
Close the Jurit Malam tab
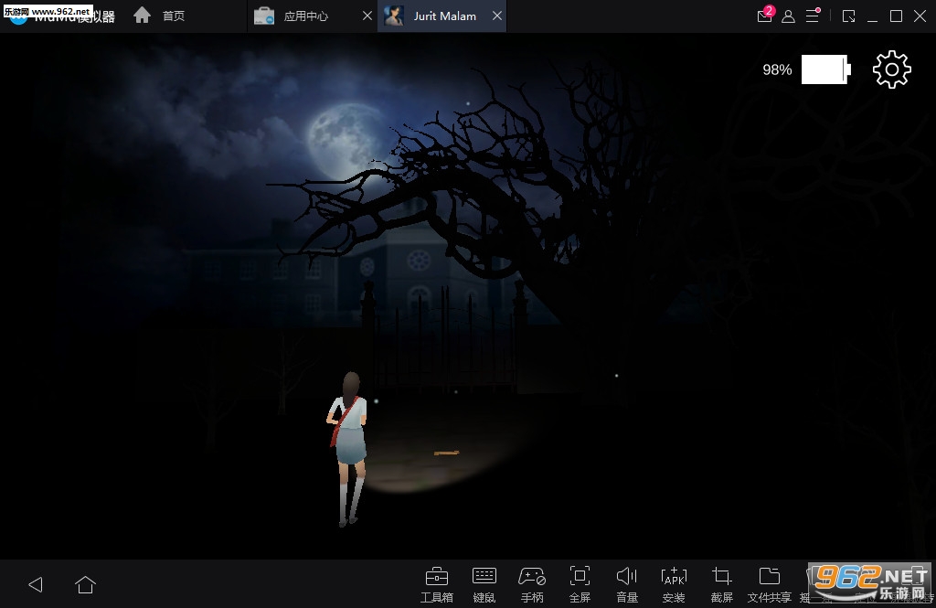[x=496, y=16]
